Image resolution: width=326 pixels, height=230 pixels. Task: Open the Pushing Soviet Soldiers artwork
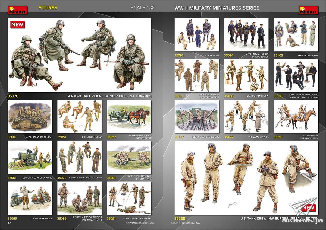tap(197, 117)
